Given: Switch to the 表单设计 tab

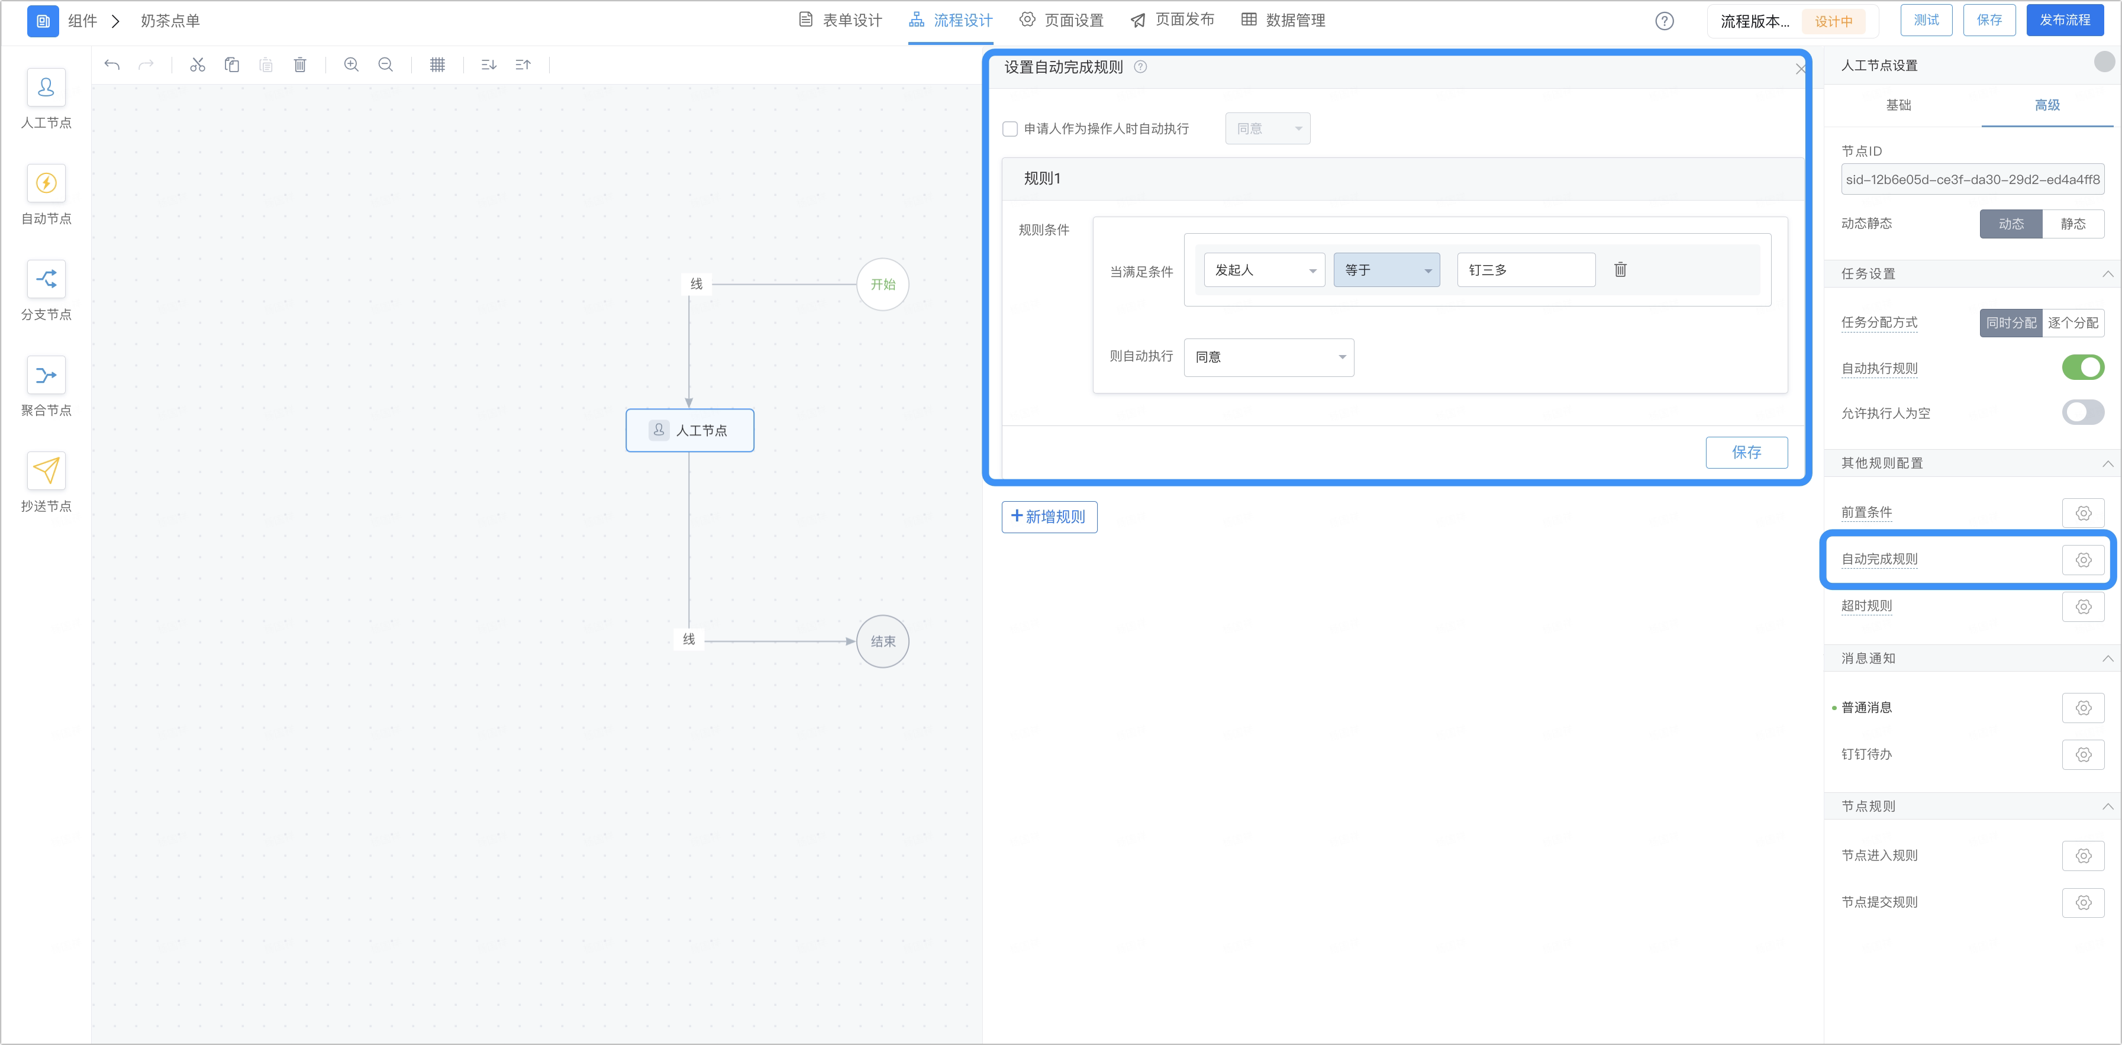Looking at the screenshot, I should (x=841, y=21).
